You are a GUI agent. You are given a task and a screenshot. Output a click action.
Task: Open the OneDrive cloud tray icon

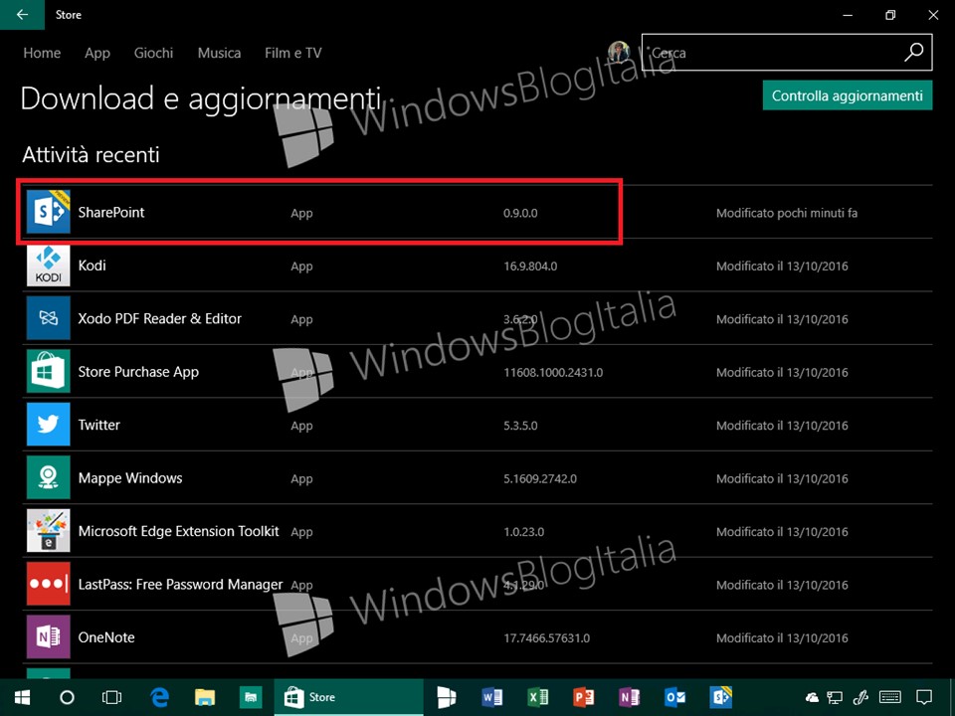point(812,698)
